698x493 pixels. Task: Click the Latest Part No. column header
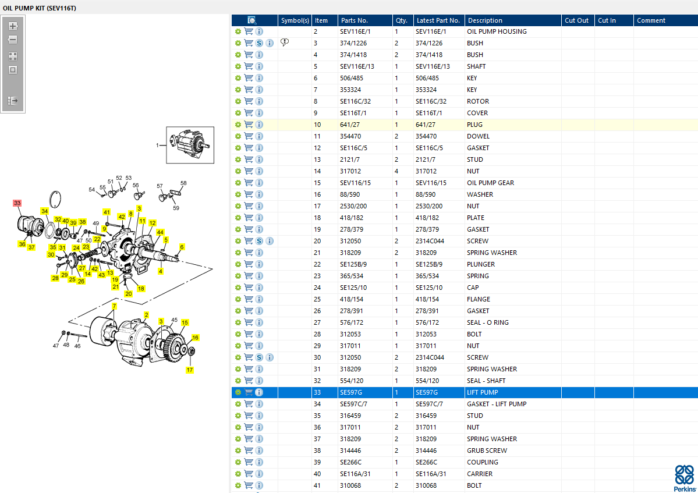click(439, 20)
